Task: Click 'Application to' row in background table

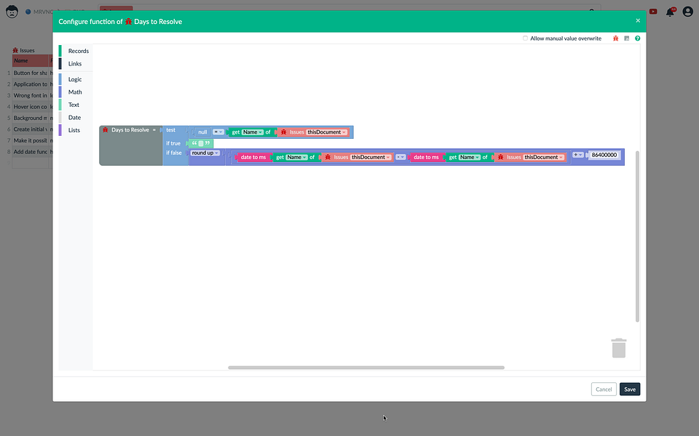Action: [x=31, y=84]
